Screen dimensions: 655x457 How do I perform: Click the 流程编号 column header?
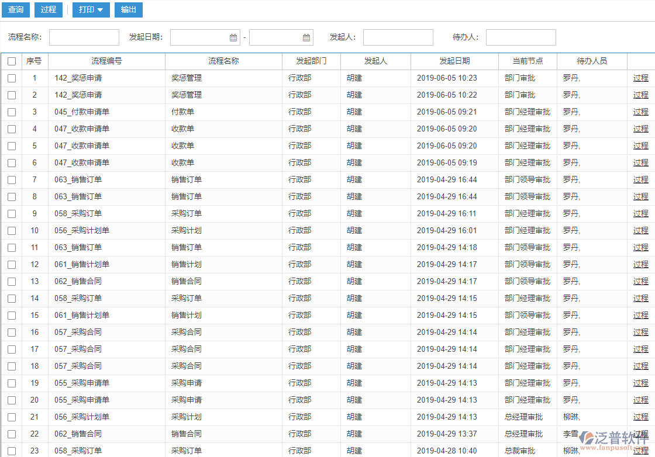coord(106,61)
